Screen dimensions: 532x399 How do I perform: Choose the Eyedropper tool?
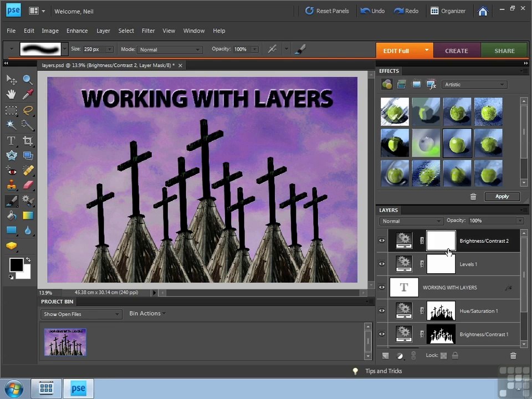coord(28,95)
